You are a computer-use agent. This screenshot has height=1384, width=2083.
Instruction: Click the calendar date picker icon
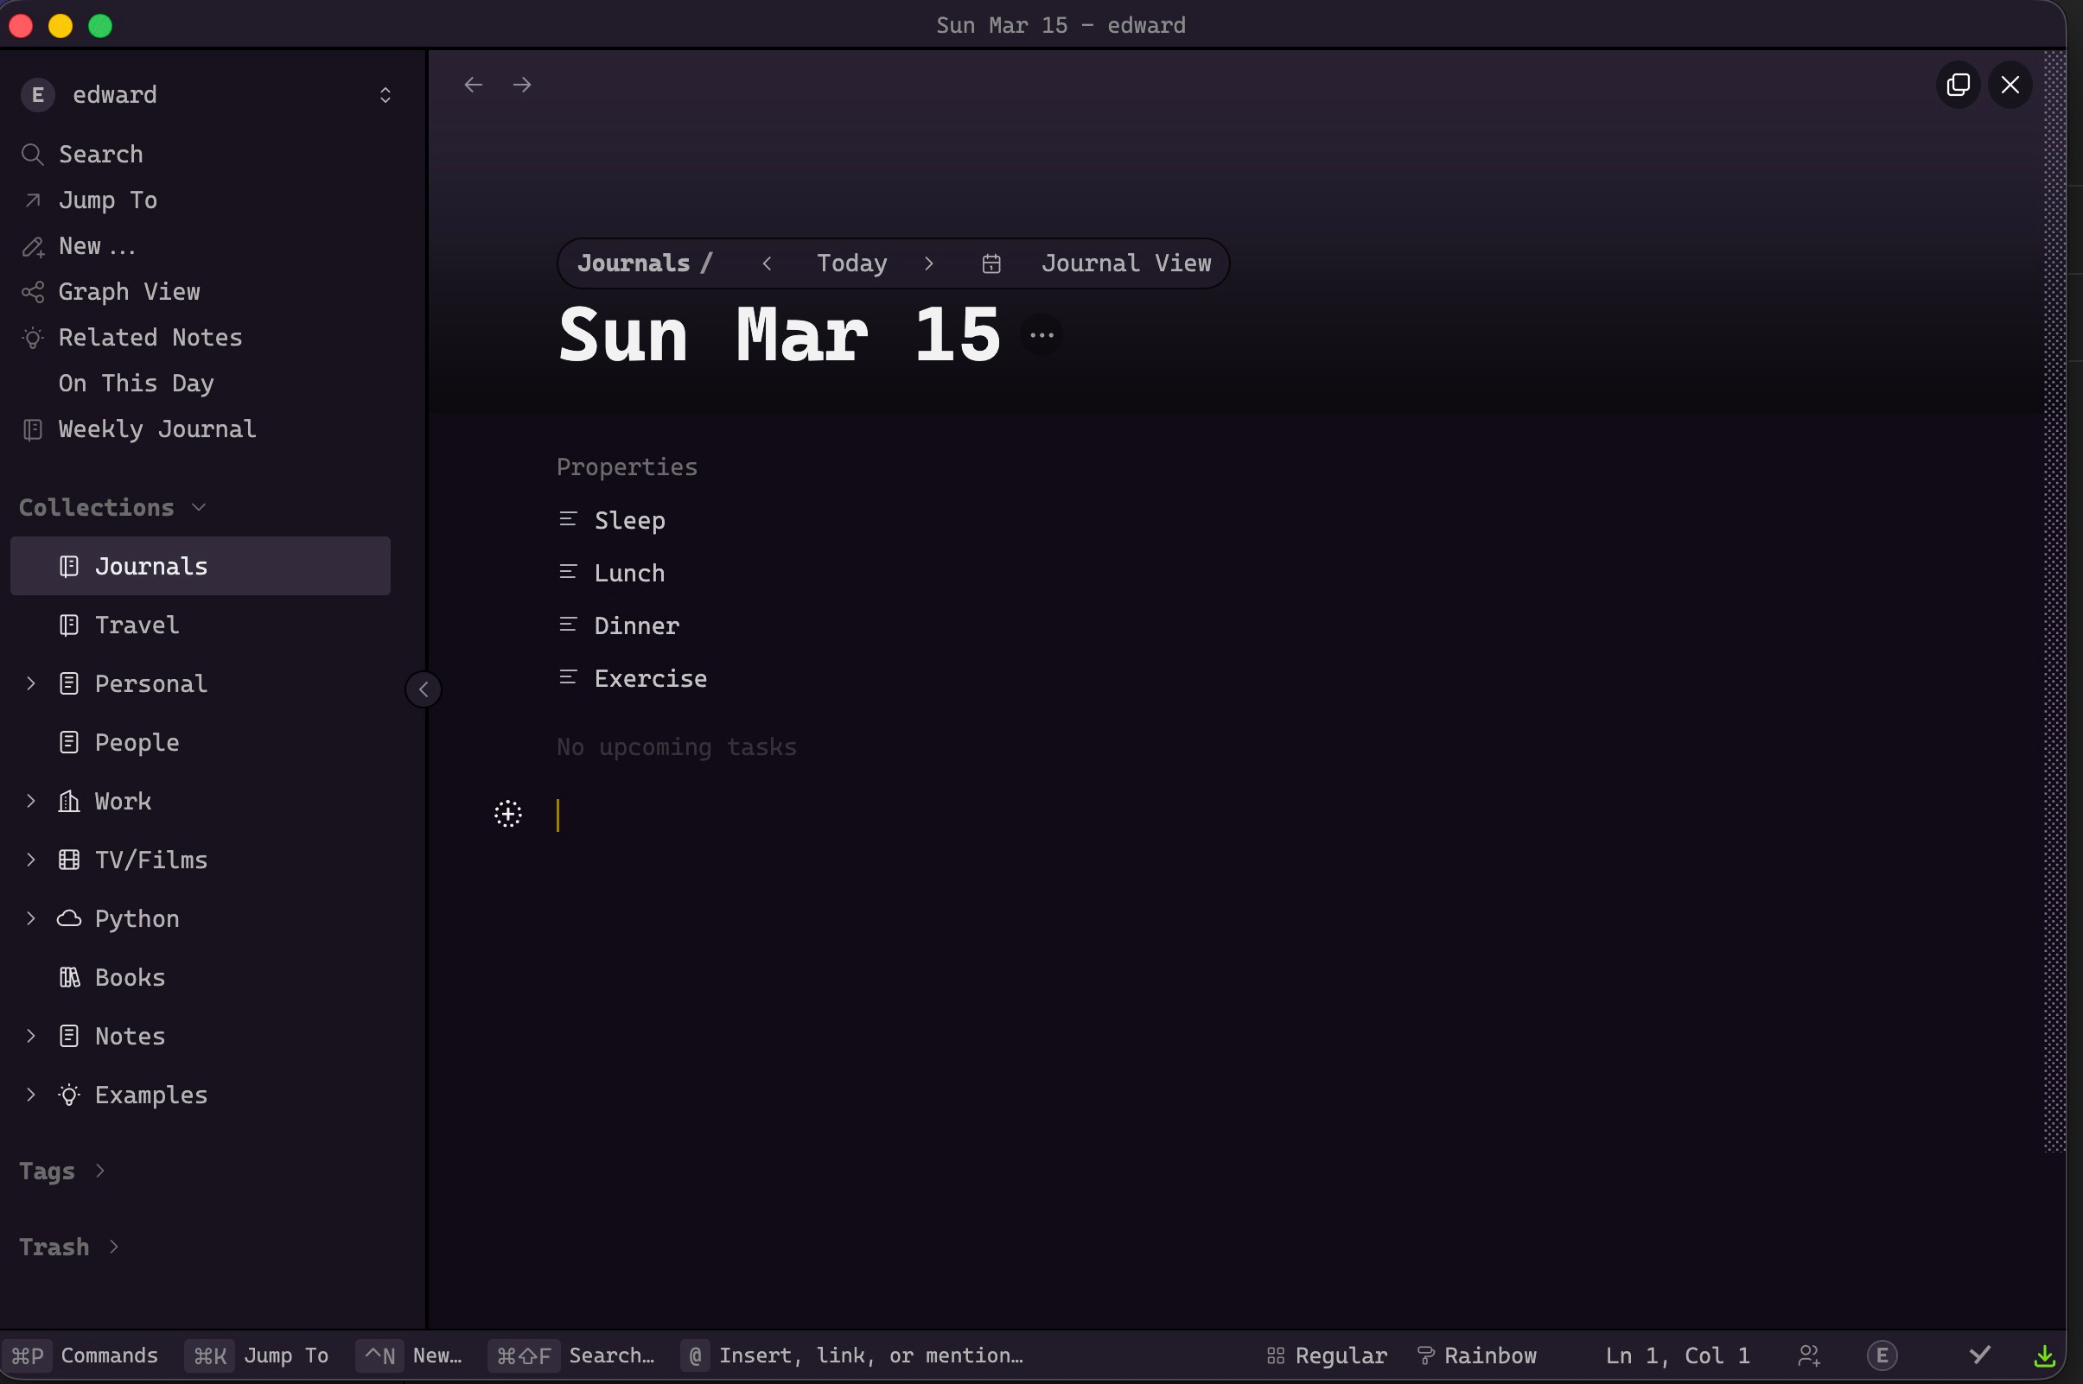point(991,263)
